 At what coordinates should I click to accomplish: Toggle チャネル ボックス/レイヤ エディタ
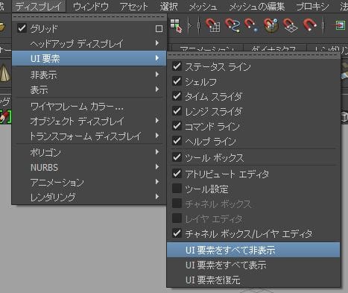click(253, 233)
